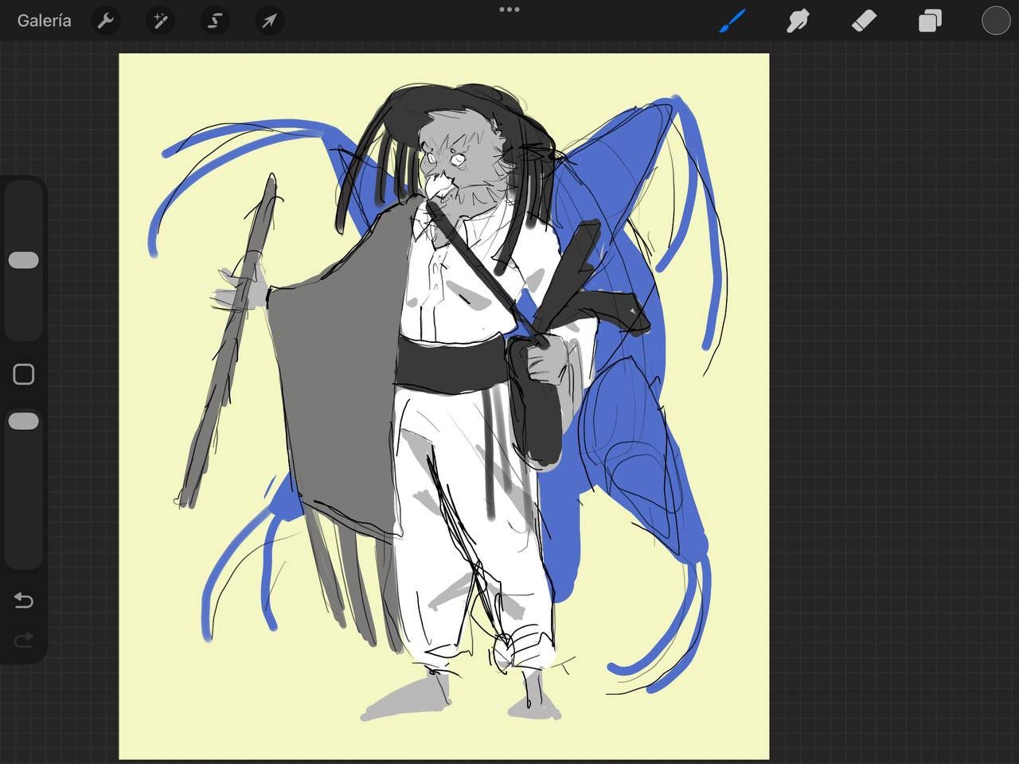The height and width of the screenshot is (764, 1019).
Task: Activate the Transform arrow tool
Action: pos(269,21)
